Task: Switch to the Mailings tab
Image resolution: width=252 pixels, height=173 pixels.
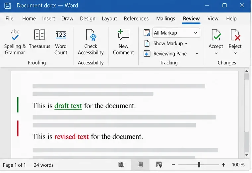Action: pyautogui.click(x=166, y=18)
